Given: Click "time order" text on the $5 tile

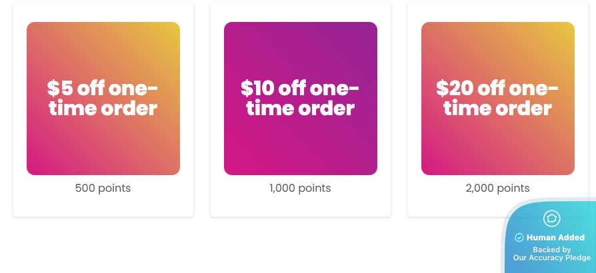Looking at the screenshot, I should point(103,109).
